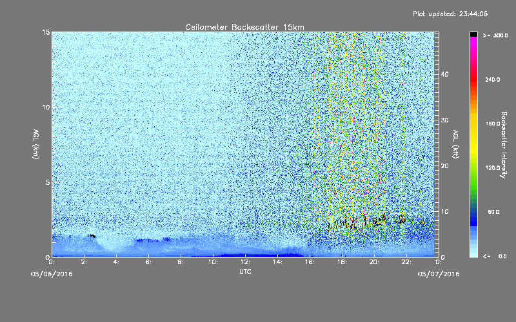This screenshot has width=516, height=322.
Task: Click the '2:' hour tick label
Action: (x=84, y=262)
